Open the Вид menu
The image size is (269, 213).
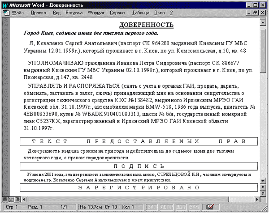coord(56,13)
